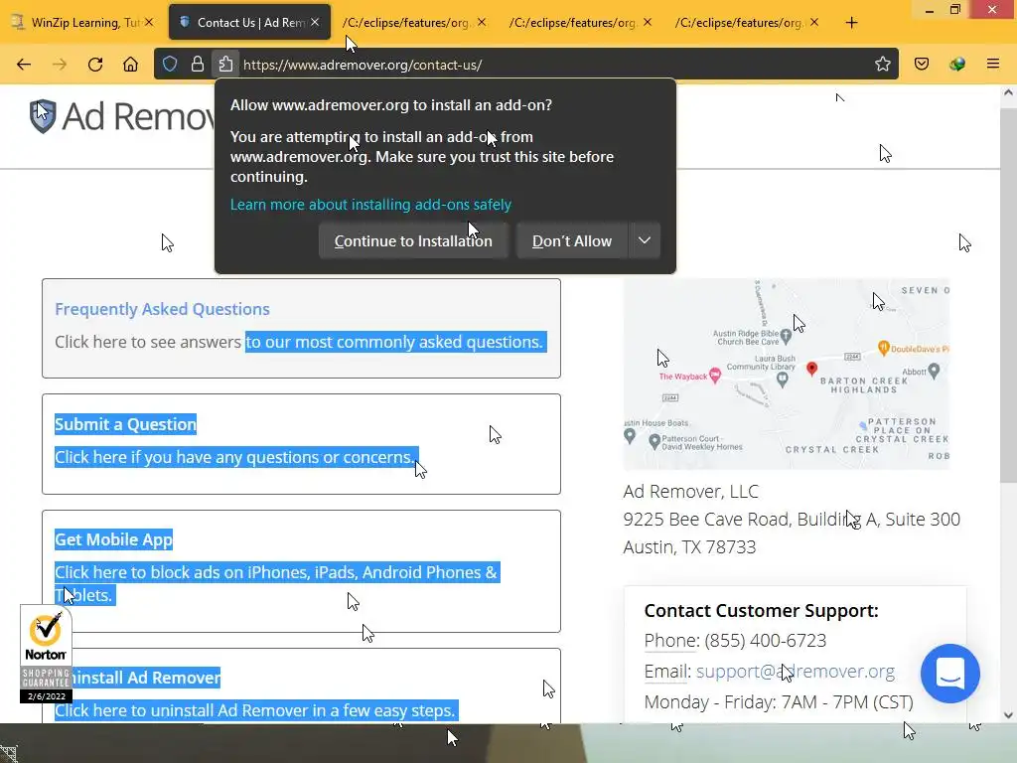Switch to second C:/eclipse/features tab

coord(579,22)
